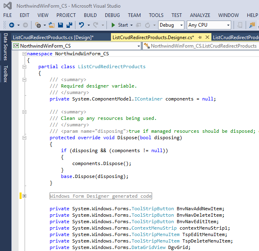Start debugging with the green play icon
The image size is (259, 251).
coord(113,25)
